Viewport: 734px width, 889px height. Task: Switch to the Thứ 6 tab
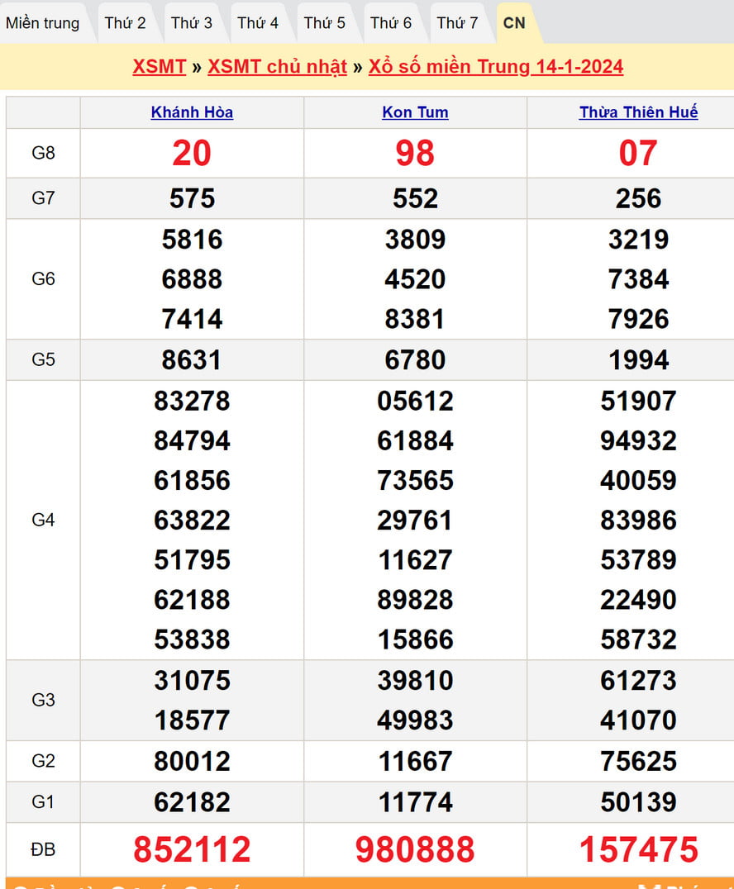point(390,23)
